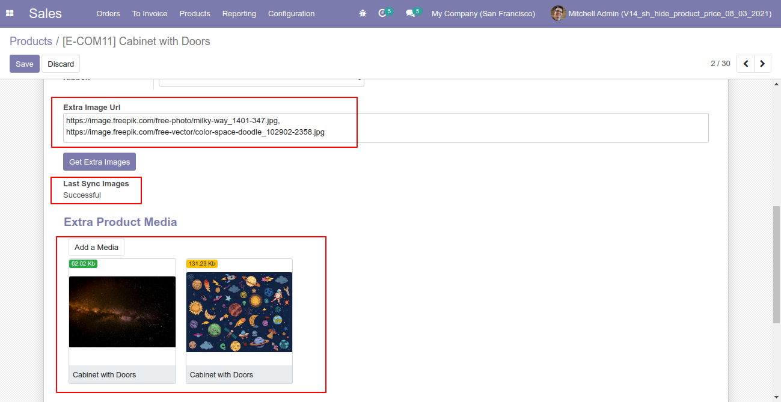
Task: Go to previous record arrow
Action: click(x=746, y=64)
